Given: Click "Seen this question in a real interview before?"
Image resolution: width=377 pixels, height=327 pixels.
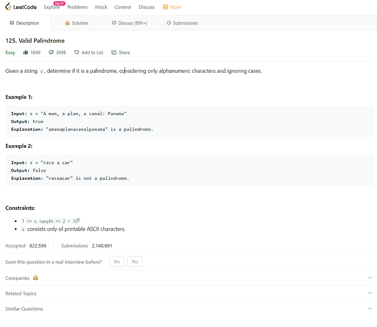Looking at the screenshot, I should [54, 262].
